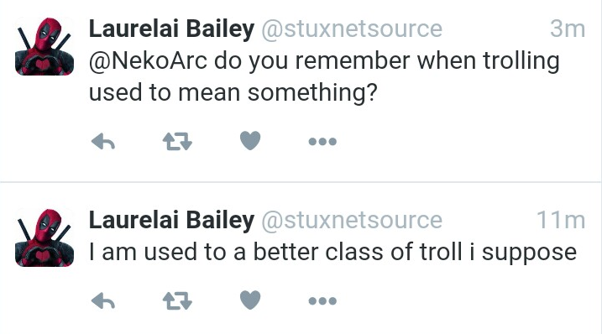Open more options on the 3m tweet

(322, 142)
